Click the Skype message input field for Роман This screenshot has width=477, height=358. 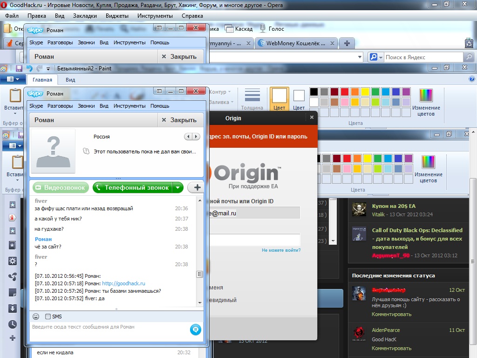(109, 331)
